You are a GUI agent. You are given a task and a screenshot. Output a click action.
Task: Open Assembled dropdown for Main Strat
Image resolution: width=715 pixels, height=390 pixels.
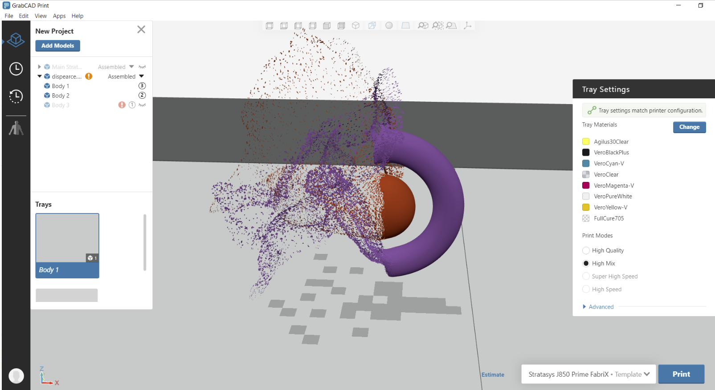pos(131,67)
